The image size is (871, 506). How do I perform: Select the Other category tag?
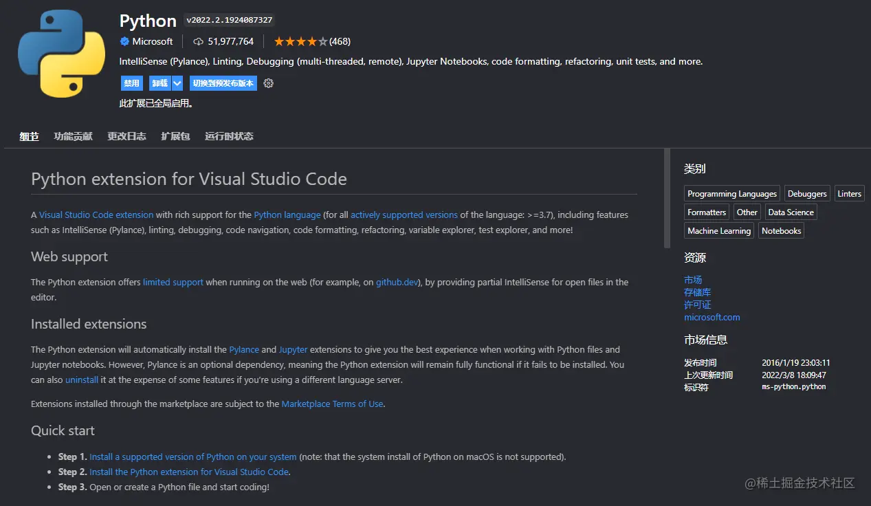747,212
